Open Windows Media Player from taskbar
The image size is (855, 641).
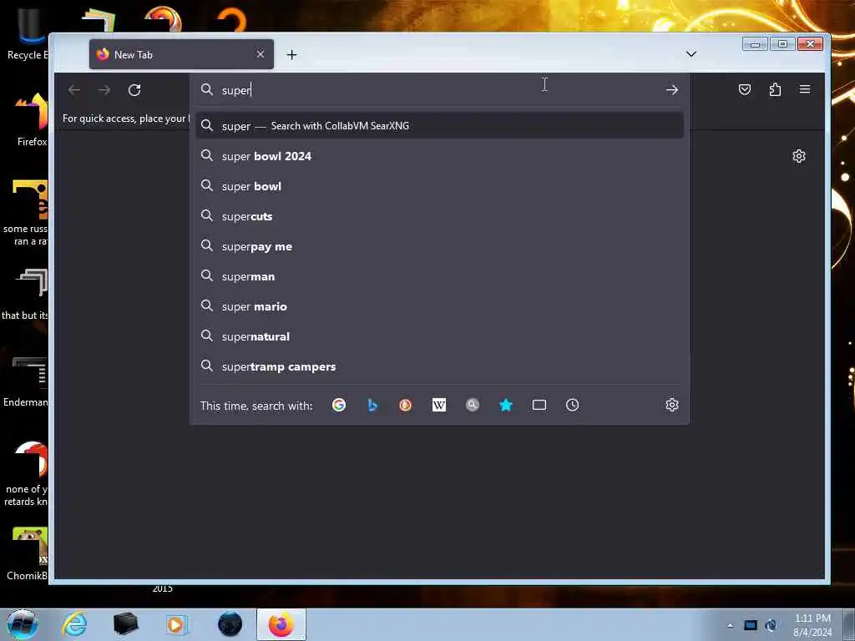[x=177, y=624]
